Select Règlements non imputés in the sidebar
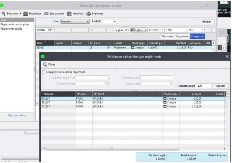Image resolution: width=232 pixels, height=163 pixels. [x=15, y=24]
